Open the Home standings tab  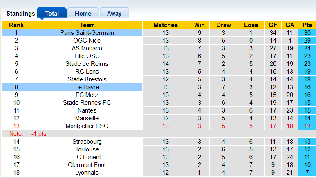click(x=83, y=13)
